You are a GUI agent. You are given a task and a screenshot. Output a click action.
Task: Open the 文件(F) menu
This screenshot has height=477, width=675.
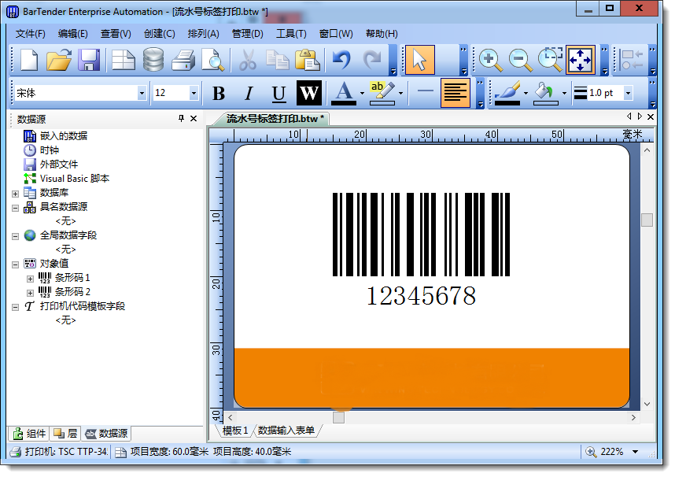click(30, 34)
